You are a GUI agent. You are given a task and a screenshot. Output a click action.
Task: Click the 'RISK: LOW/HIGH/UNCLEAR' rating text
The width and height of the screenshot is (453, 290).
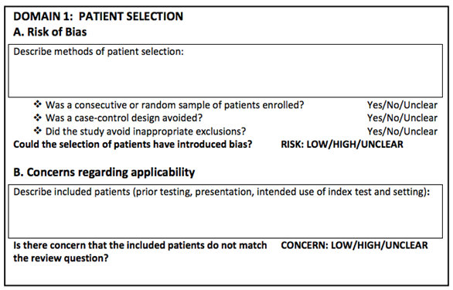342,145
